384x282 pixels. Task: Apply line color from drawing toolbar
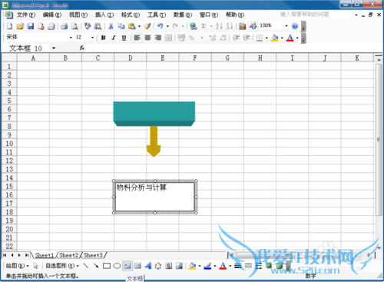click(207, 266)
